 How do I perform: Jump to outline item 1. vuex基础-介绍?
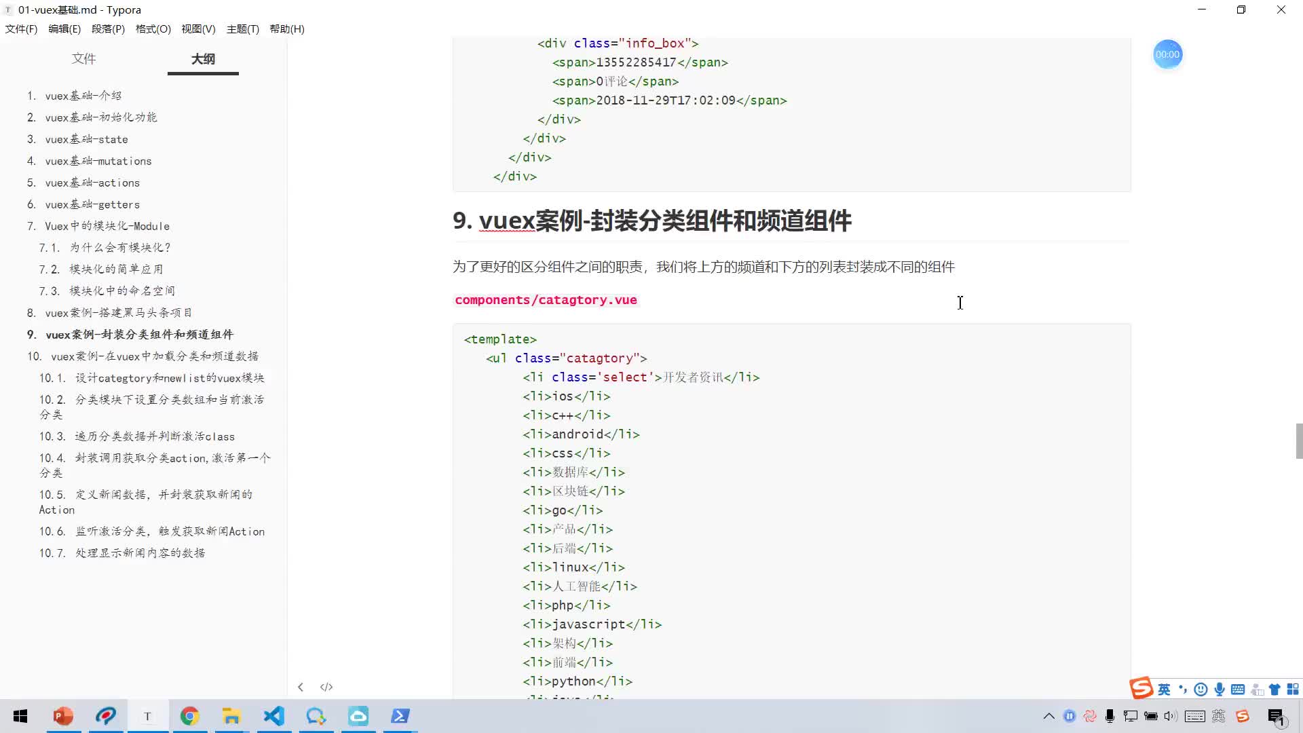[x=74, y=96]
